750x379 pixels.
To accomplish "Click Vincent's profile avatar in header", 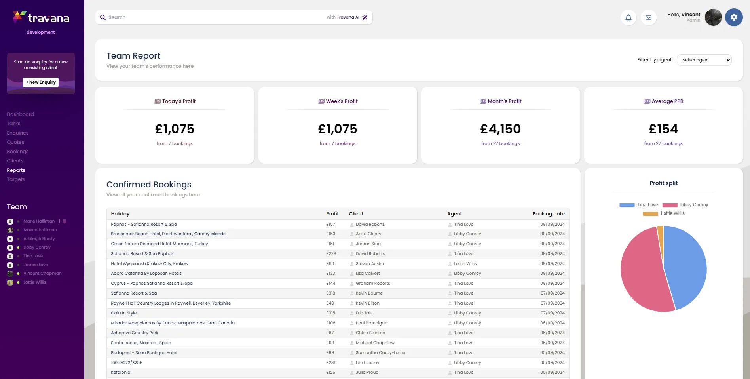I will click(x=713, y=17).
